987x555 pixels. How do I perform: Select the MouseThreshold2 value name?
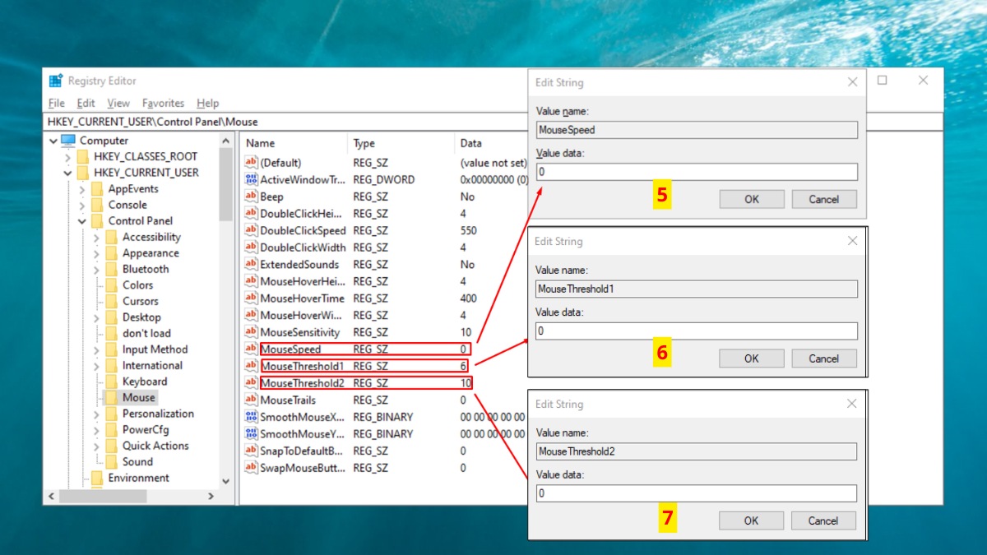[302, 383]
